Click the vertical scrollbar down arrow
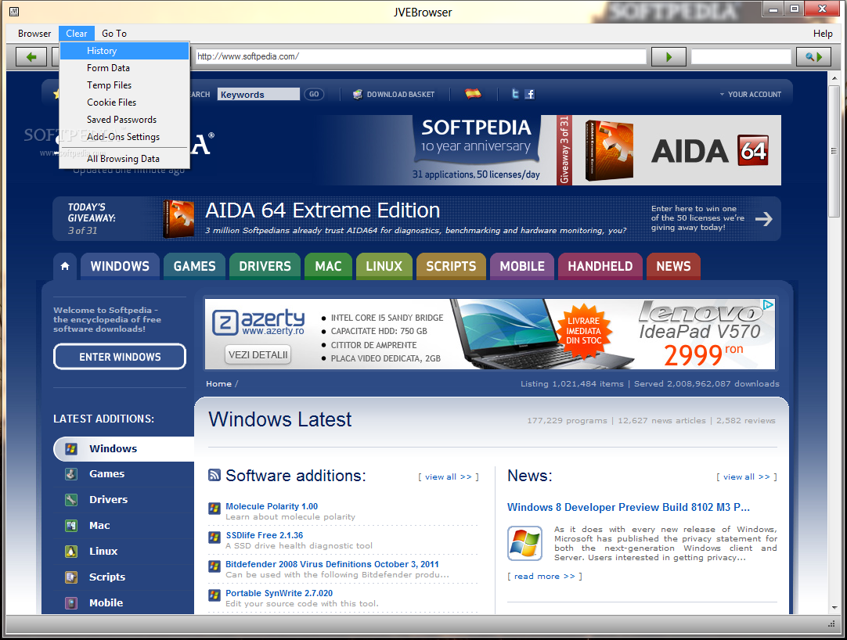Screen dimensions: 847x640 (834, 608)
